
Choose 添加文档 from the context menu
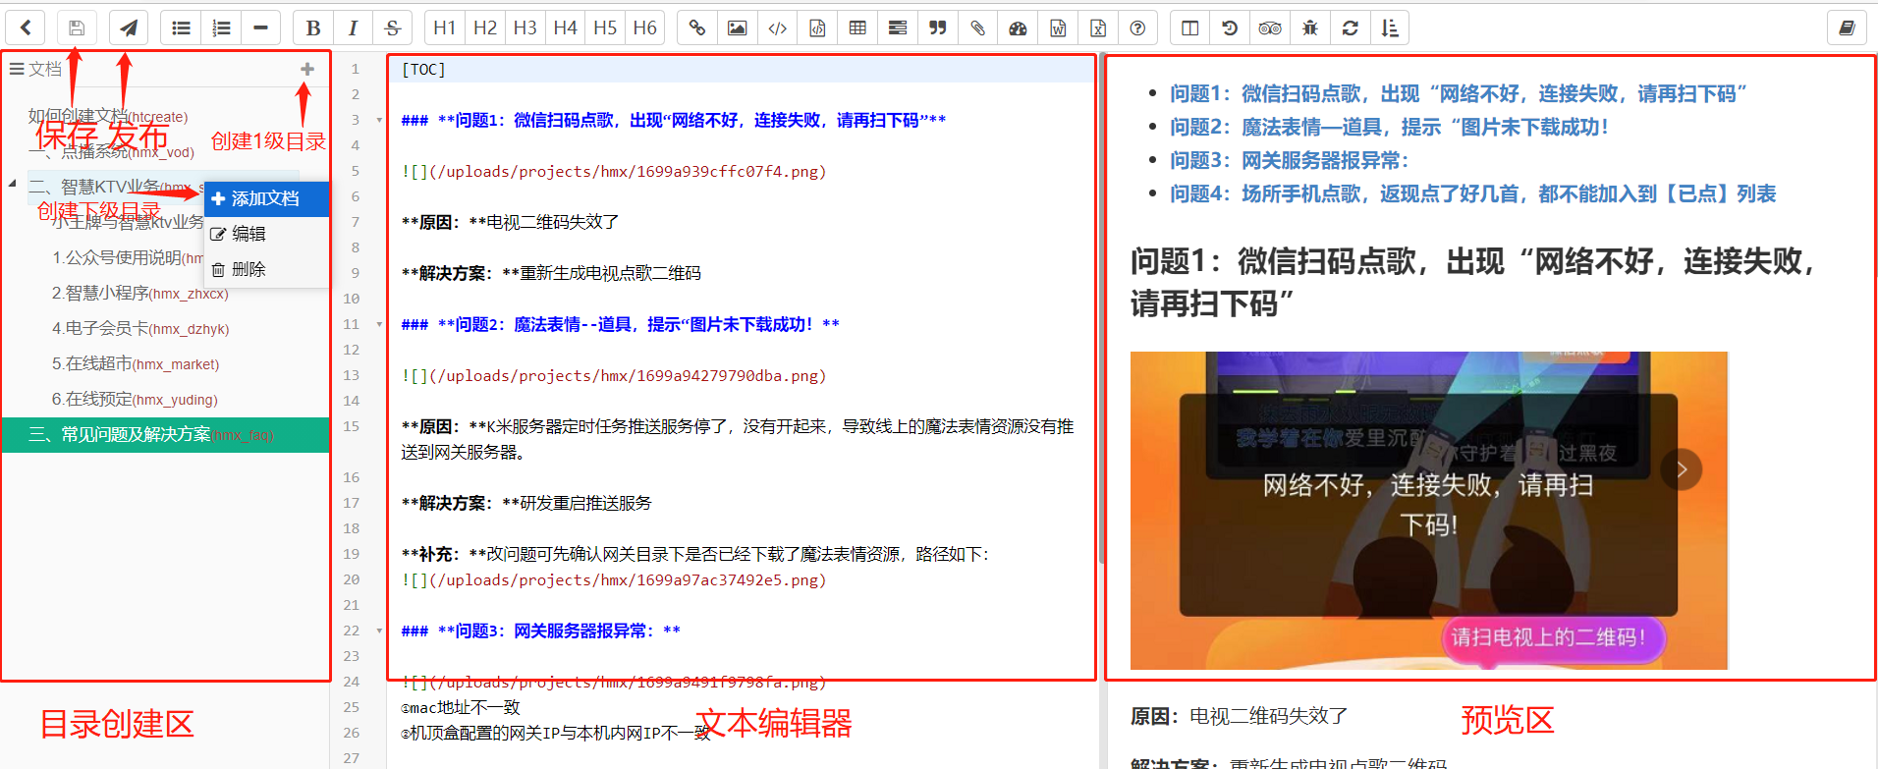[x=266, y=198]
